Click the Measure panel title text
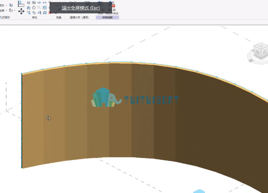The image size is (268, 193). click(59, 17)
